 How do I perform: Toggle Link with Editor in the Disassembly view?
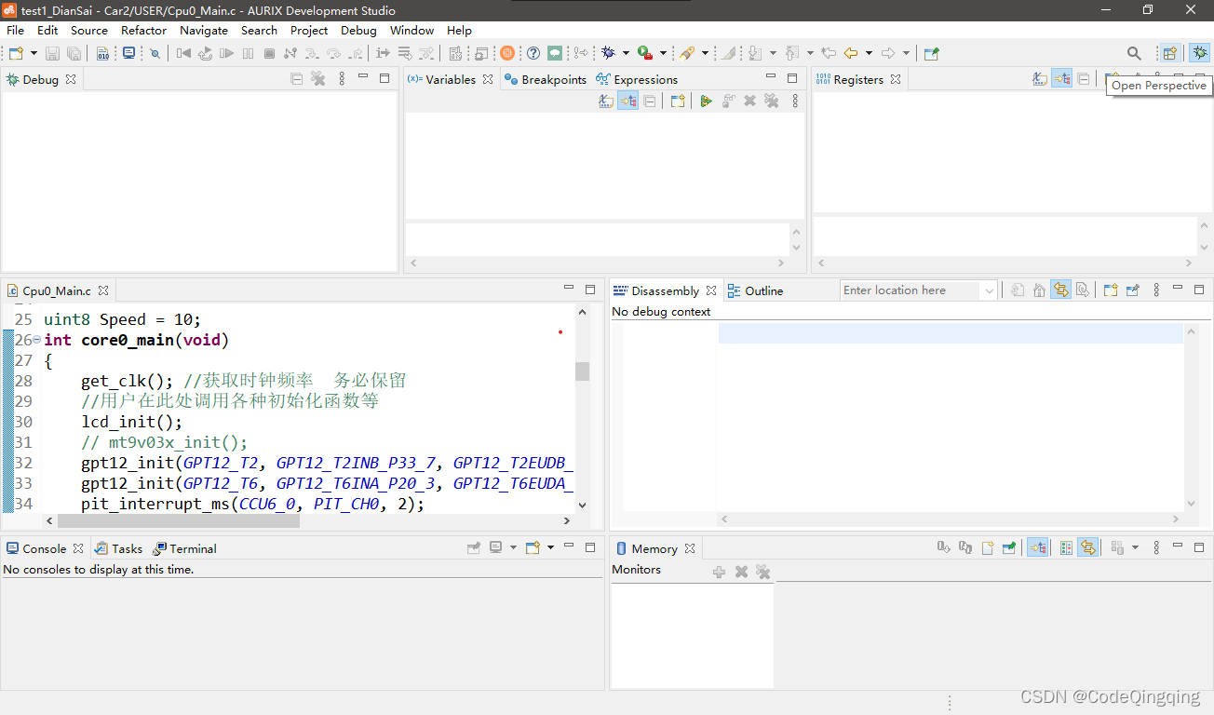1060,290
